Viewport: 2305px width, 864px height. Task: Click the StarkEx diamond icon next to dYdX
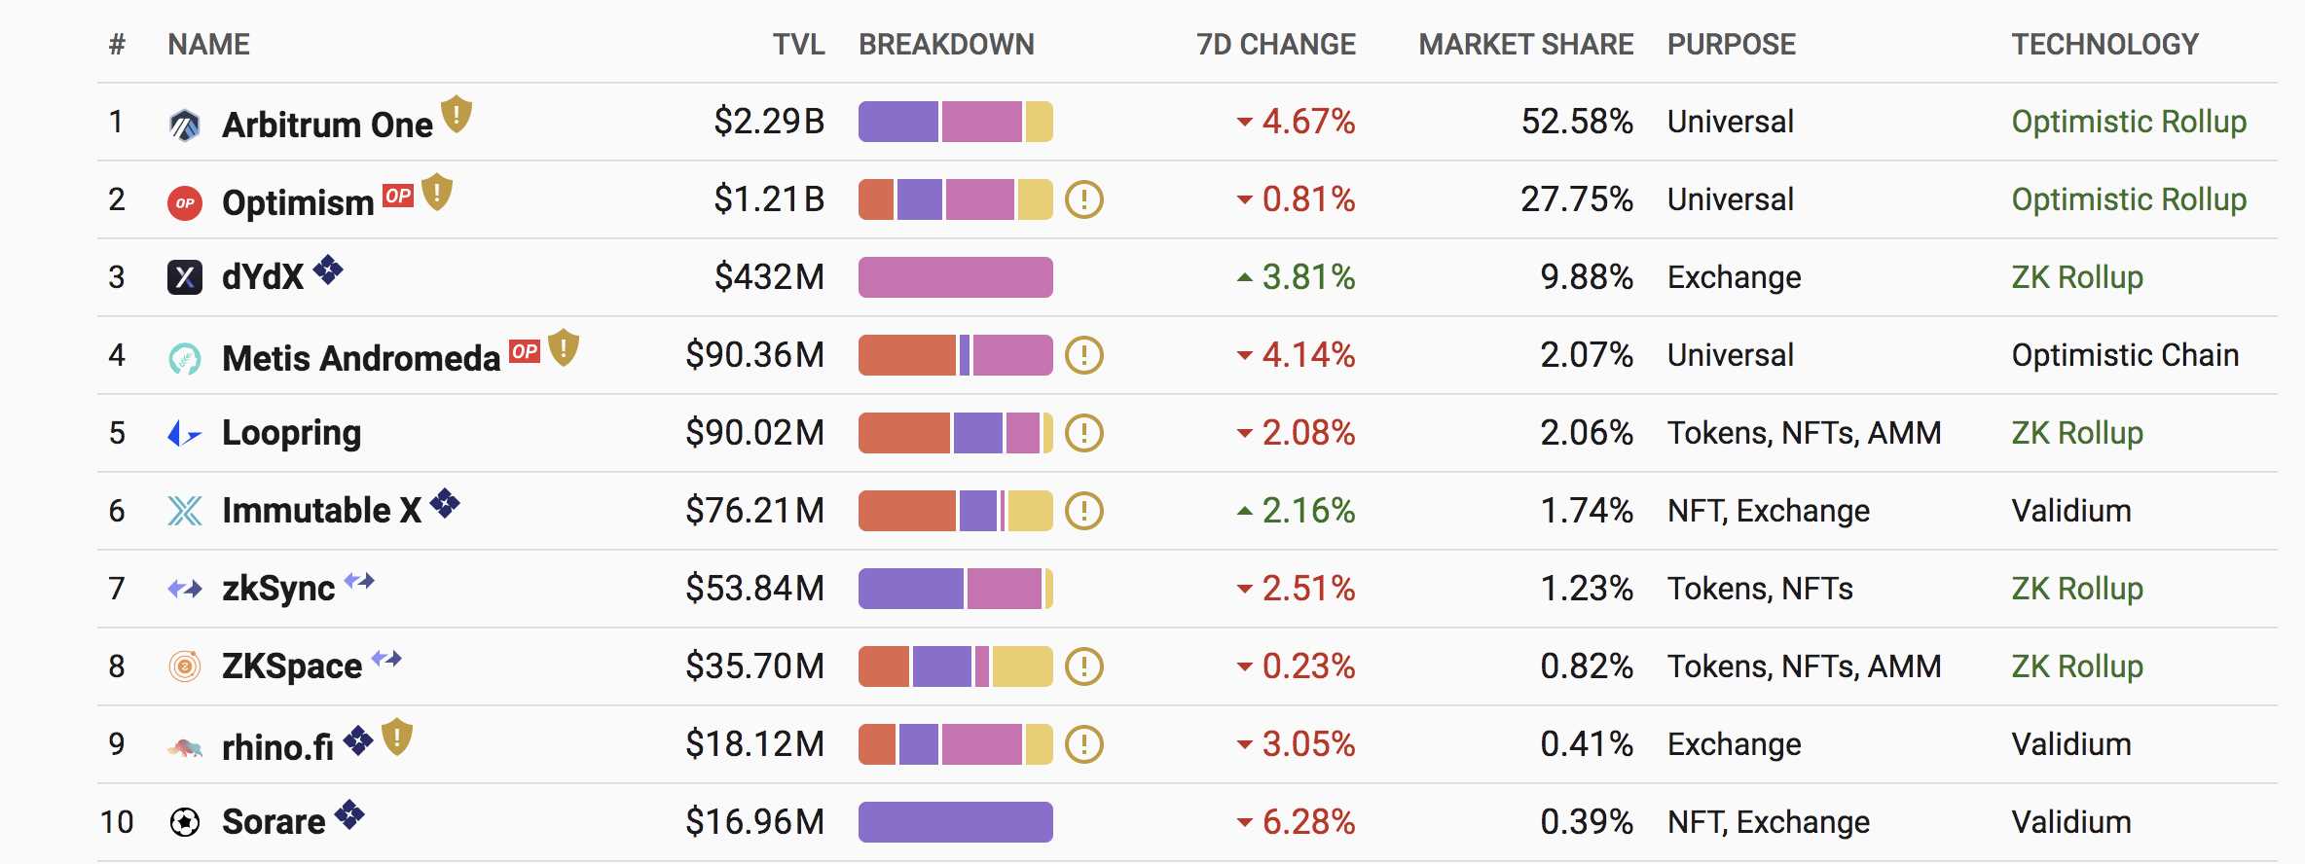tap(328, 270)
